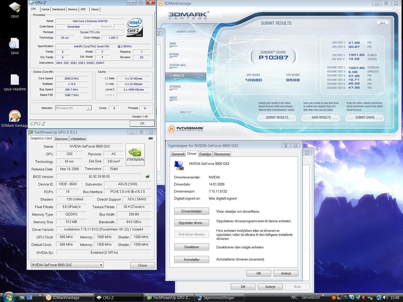
Task: Click the CPU-Z window title icon
Action: [x=31, y=3]
